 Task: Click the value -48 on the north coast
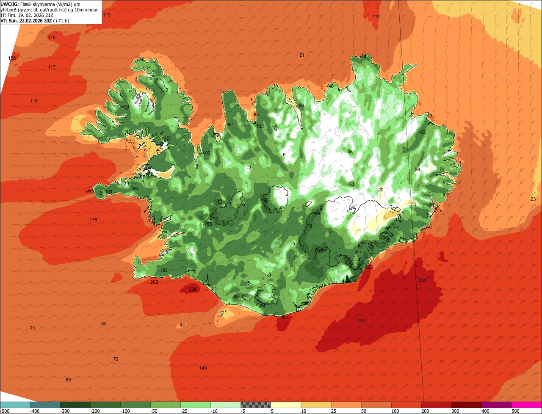pyautogui.click(x=330, y=86)
